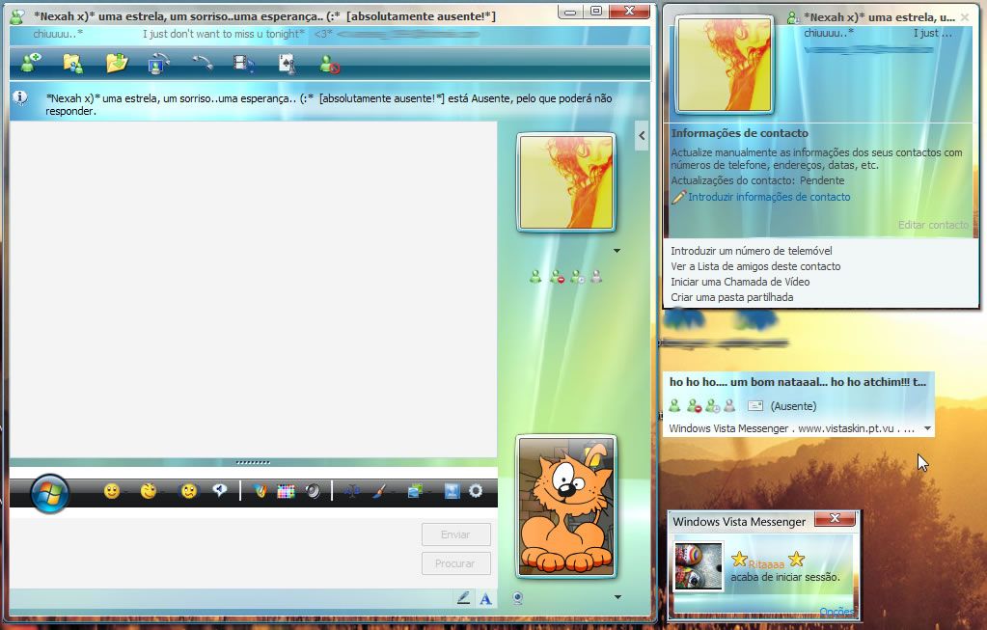Screen dimensions: 987x630
Task: Start a video call from toolbar
Action: click(158, 63)
